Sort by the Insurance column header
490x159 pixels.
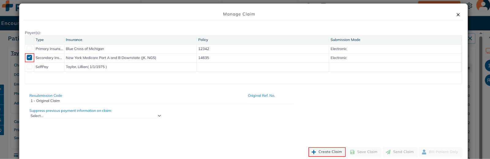(74, 40)
